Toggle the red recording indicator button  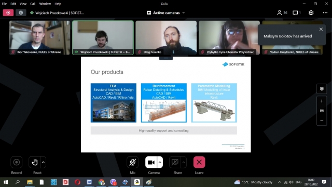click(x=8, y=12)
